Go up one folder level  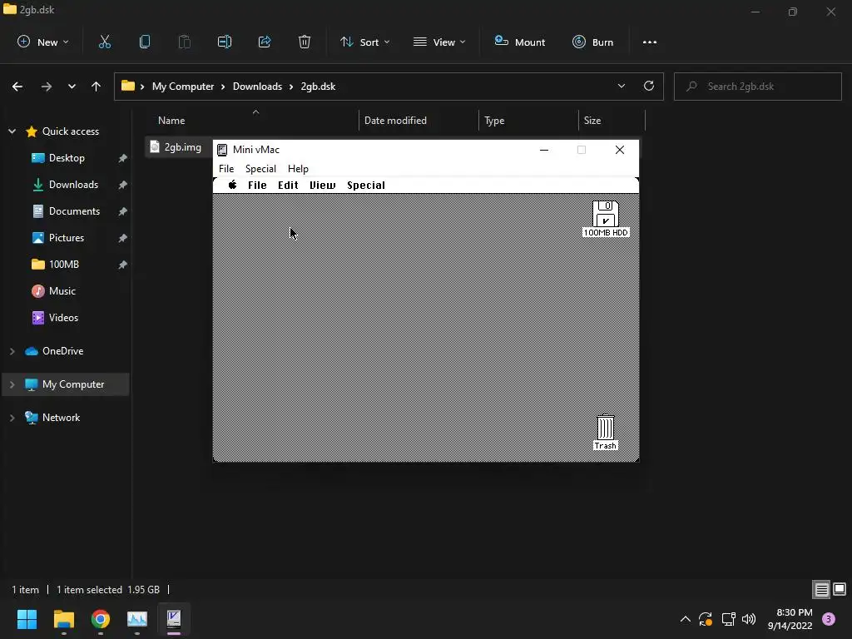point(97,87)
